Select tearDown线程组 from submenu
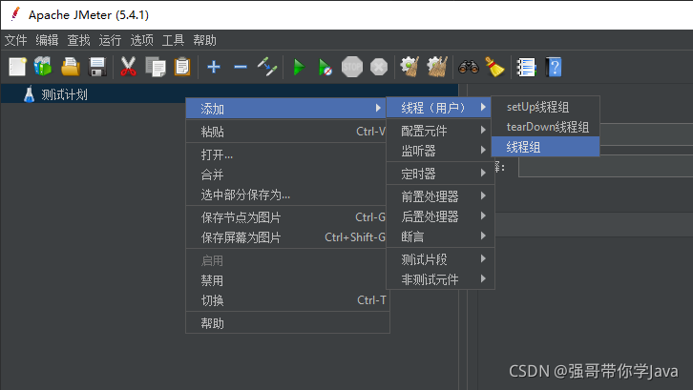This screenshot has width=693, height=390. 545,127
